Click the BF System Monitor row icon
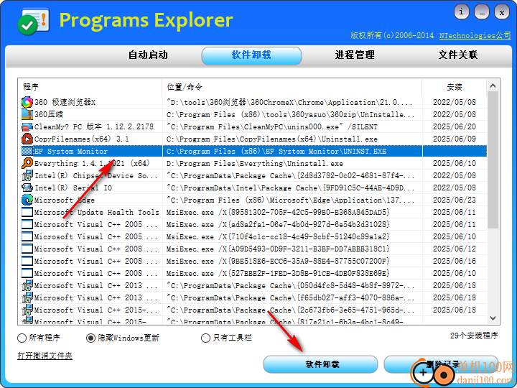This screenshot has height=388, width=517. click(x=27, y=151)
